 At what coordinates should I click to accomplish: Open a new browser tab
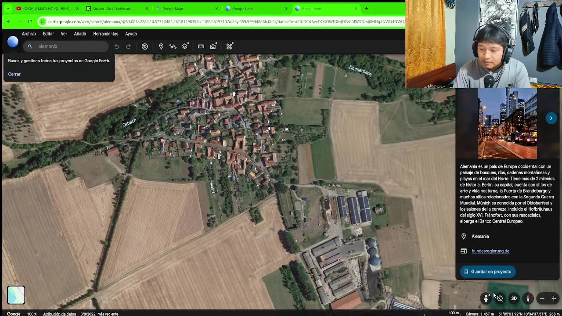pyautogui.click(x=366, y=8)
